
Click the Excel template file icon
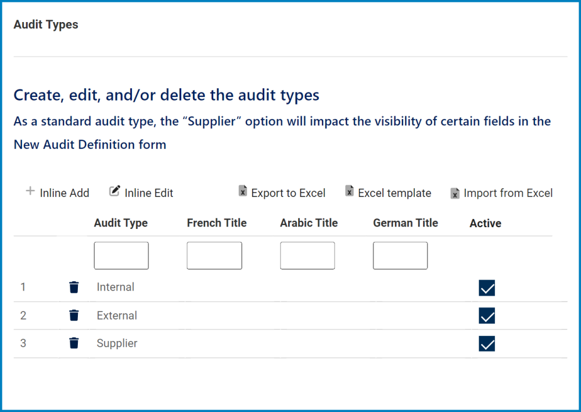pos(349,191)
